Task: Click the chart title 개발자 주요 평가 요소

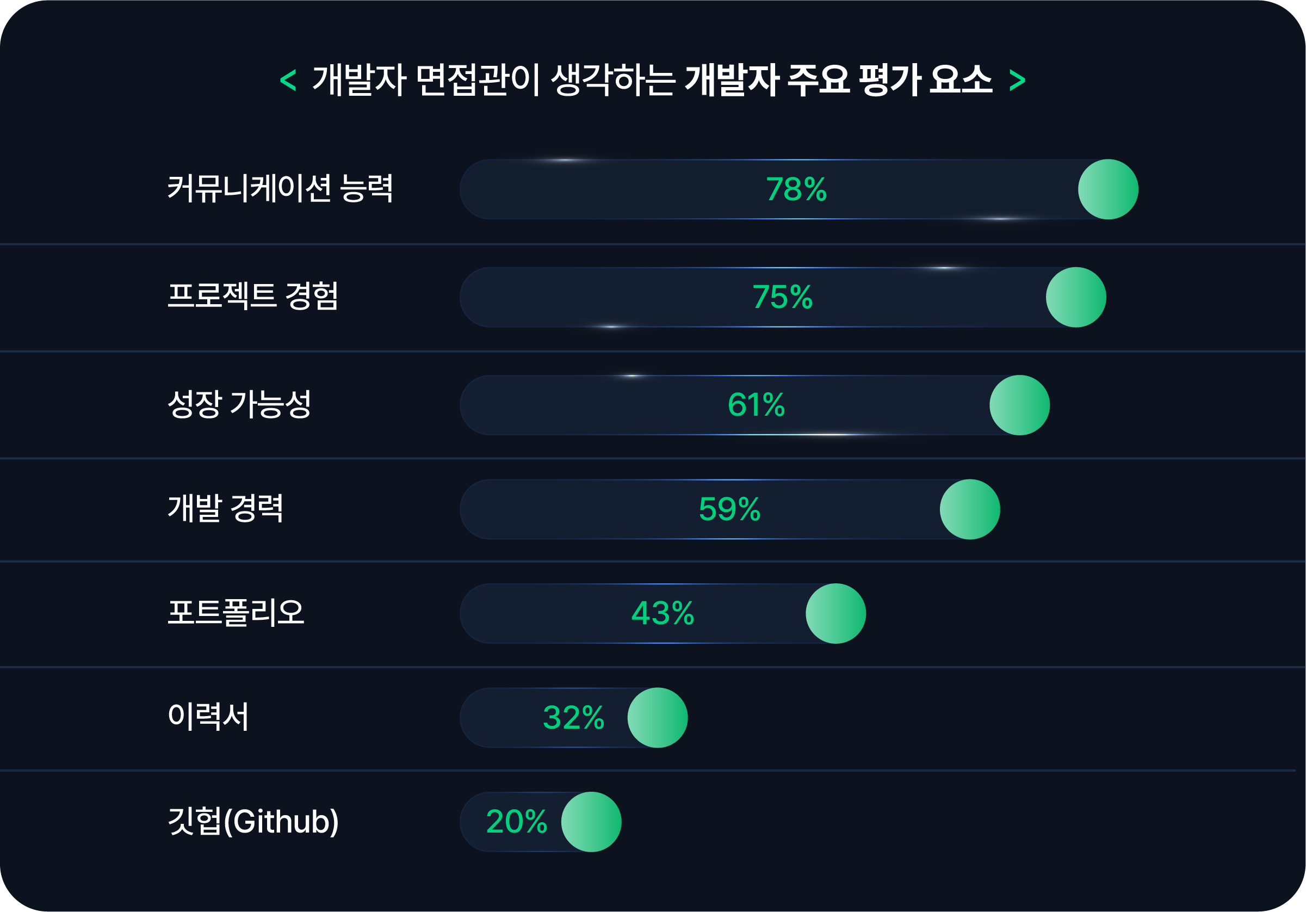Action: pyautogui.click(x=838, y=79)
